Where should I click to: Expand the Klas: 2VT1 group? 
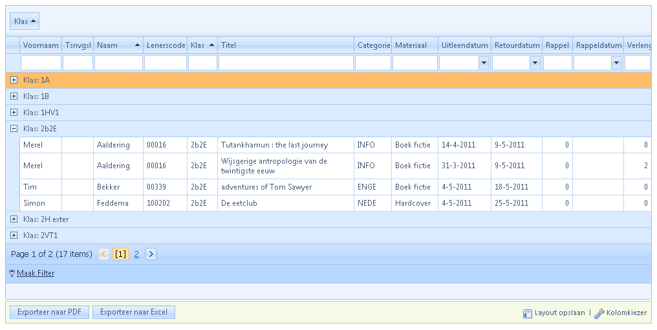14,236
